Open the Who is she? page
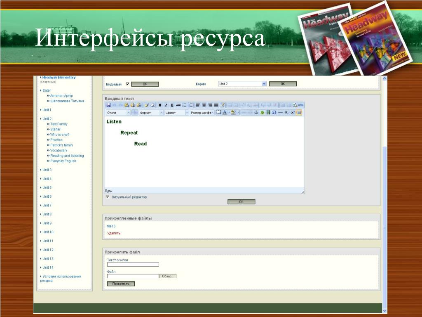 coord(60,135)
